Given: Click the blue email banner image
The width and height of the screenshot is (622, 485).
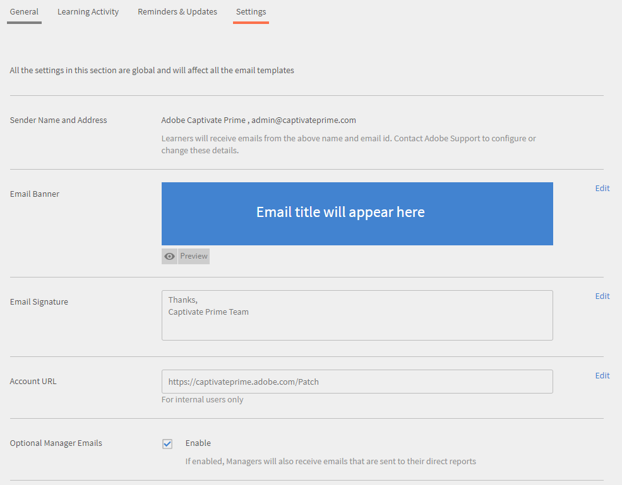Looking at the screenshot, I should (357, 214).
